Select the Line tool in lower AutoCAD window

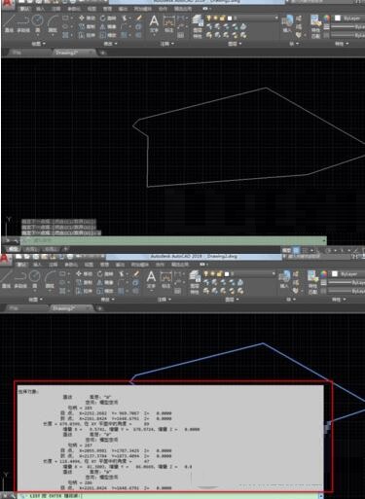pyautogui.click(x=7, y=279)
